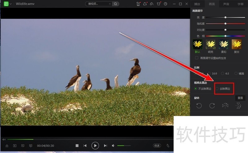Image resolution: width=248 pixels, height=153 pixels.
Task: Rotate video counterclockwise
Action: pyautogui.click(x=199, y=106)
